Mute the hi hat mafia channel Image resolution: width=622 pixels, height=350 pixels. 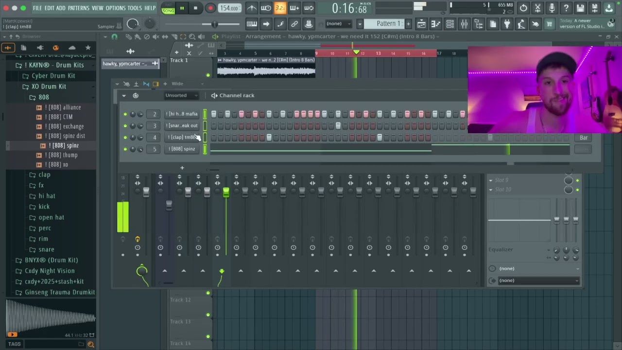[125, 114]
